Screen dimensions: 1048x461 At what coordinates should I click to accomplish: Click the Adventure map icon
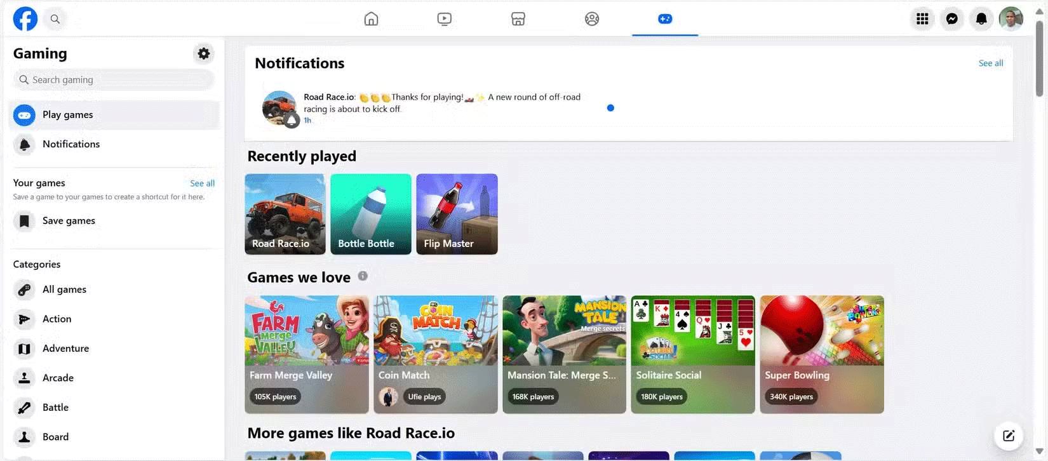pos(24,349)
